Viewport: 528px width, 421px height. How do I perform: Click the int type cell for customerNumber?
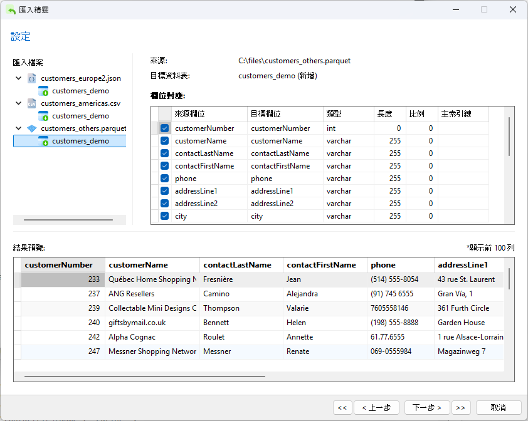coord(349,128)
